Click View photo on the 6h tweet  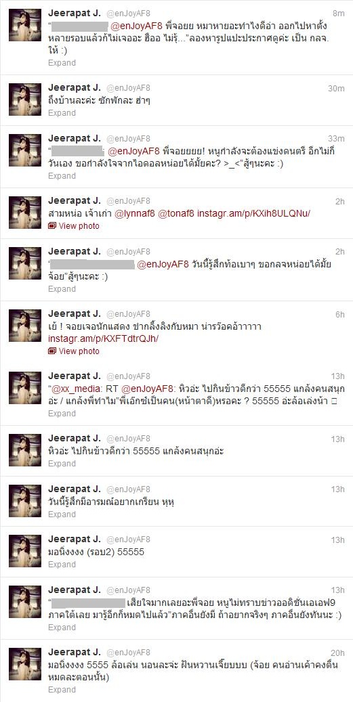point(79,351)
